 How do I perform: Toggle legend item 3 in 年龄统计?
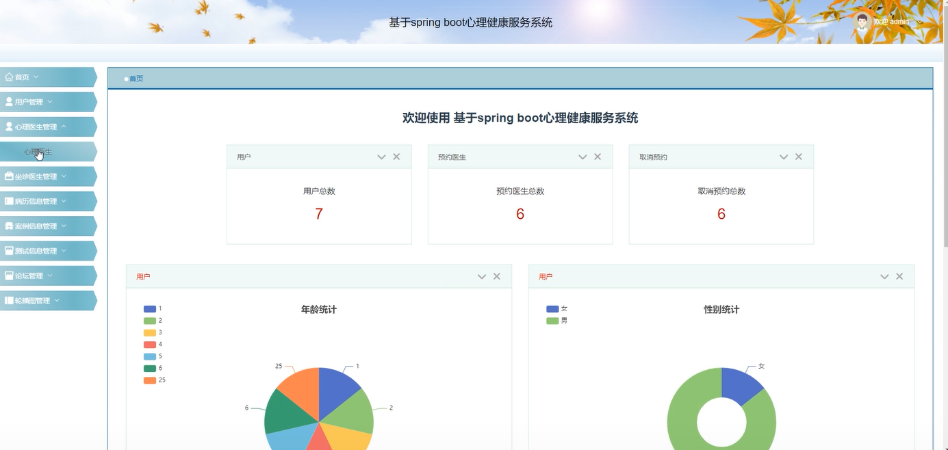click(x=153, y=332)
